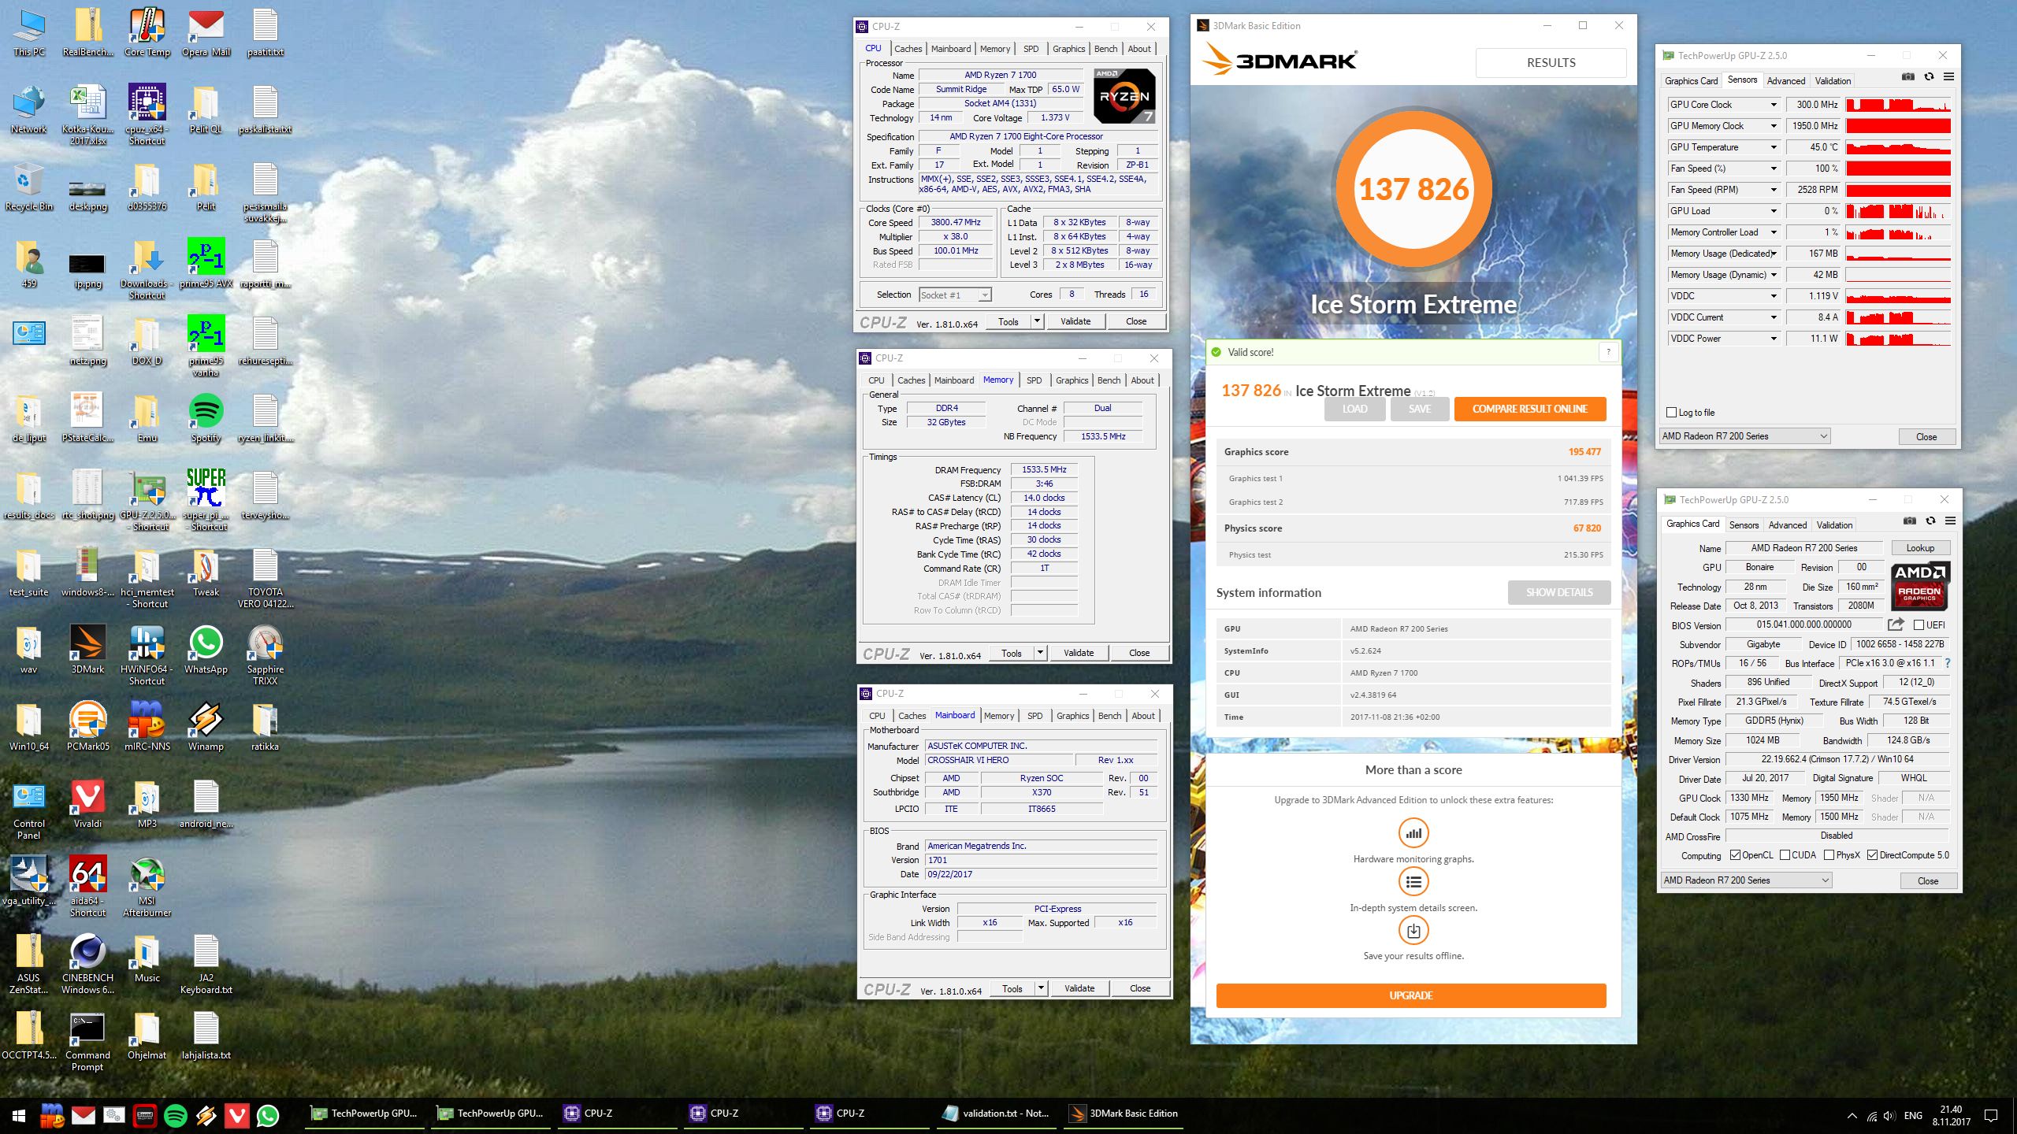
Task: Open the Tools dropdown arrow in CPU-Z Mainboard window
Action: (1041, 988)
